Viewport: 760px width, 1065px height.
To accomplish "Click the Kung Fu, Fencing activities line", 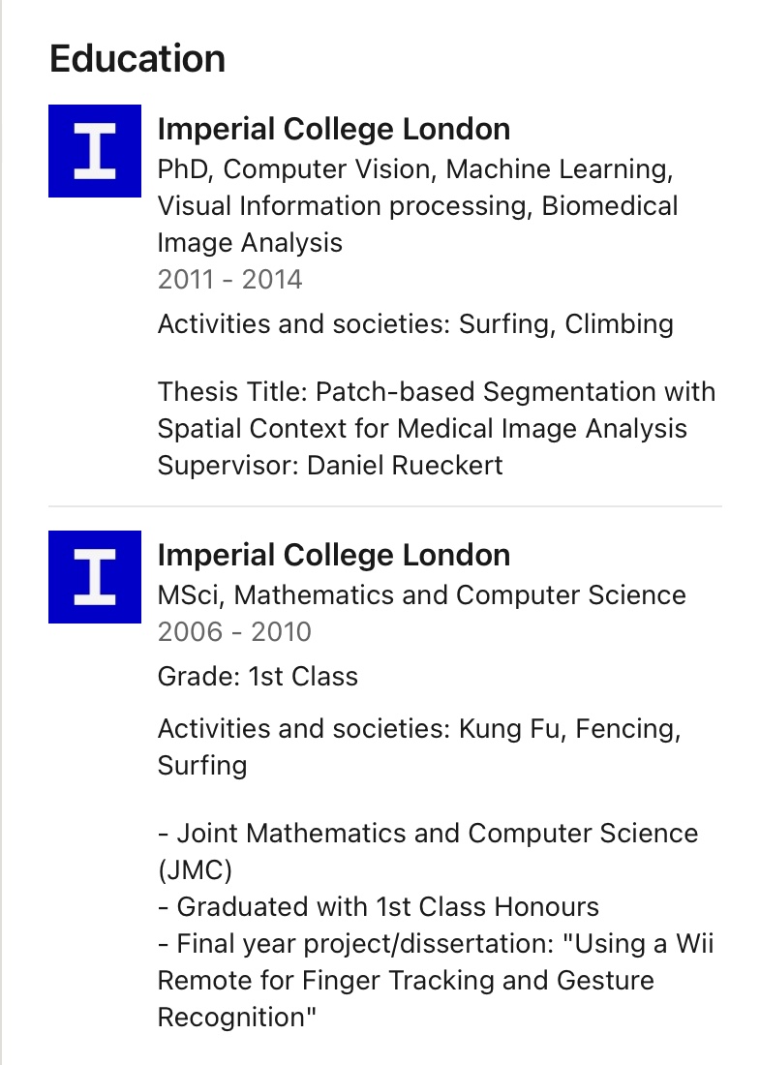I will [419, 729].
